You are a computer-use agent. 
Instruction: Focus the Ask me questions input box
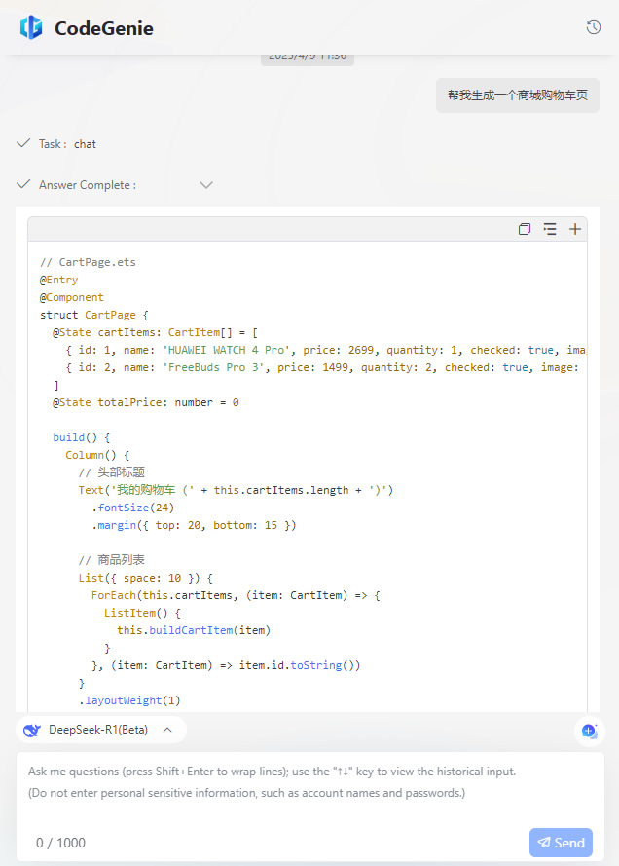point(310,790)
